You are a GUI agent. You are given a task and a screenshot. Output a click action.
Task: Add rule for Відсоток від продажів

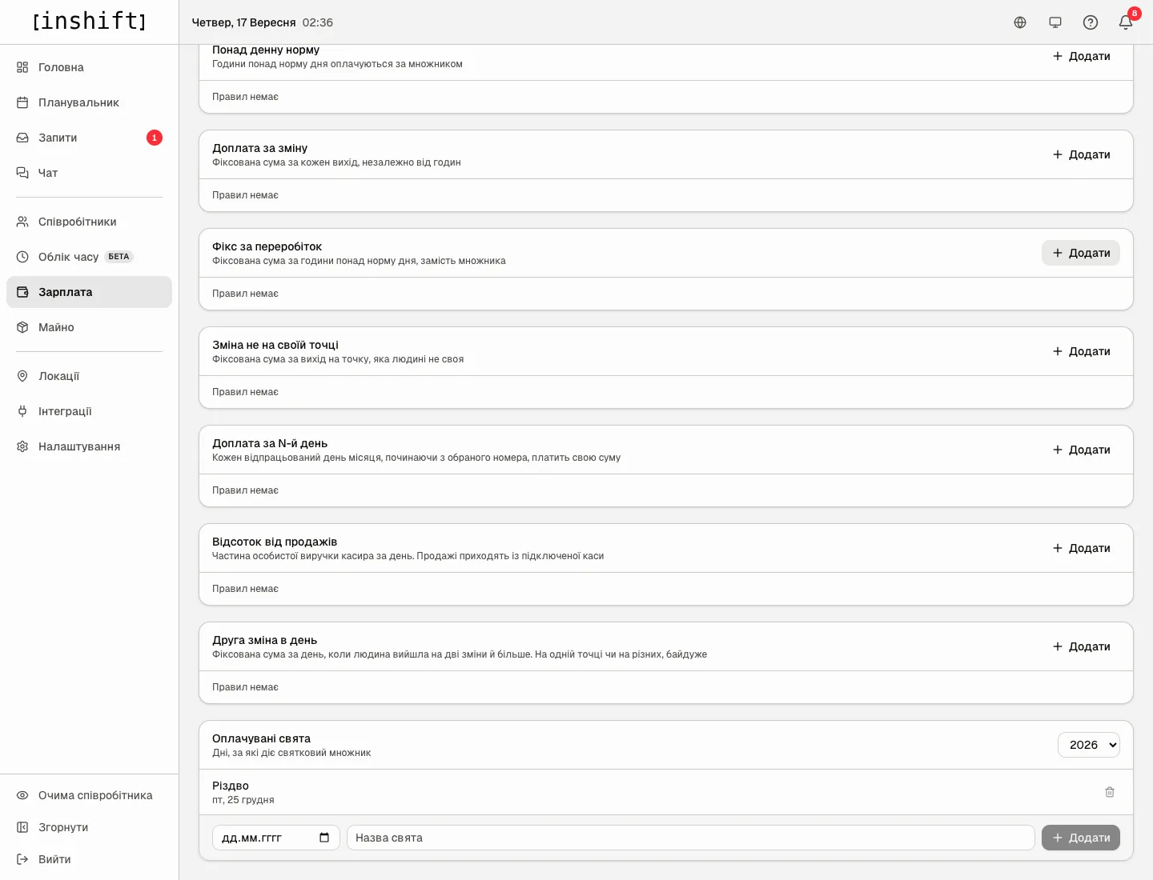point(1081,548)
